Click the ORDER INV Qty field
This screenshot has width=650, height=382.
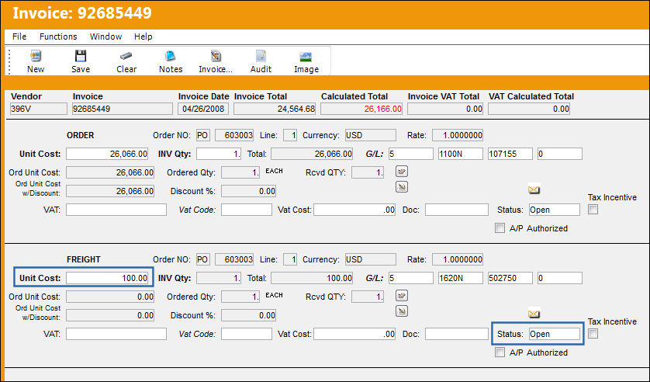click(219, 154)
